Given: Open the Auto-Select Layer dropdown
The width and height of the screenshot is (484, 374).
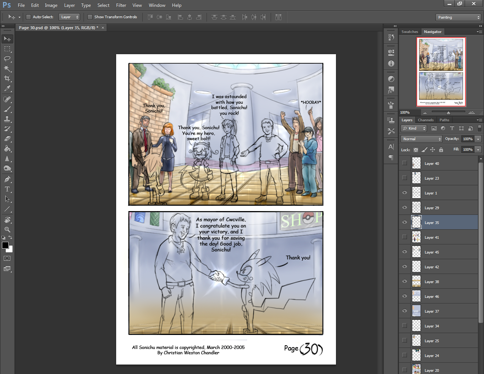Looking at the screenshot, I should [69, 17].
